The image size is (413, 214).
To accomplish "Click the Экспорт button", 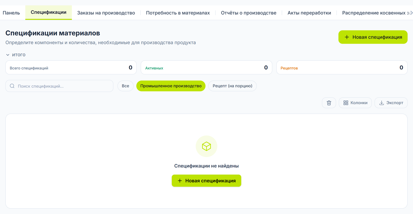I will (x=391, y=103).
